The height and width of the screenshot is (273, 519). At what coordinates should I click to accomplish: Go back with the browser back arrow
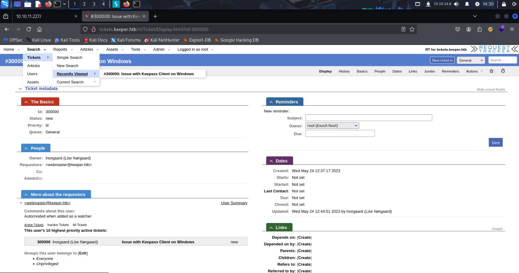tap(7, 29)
